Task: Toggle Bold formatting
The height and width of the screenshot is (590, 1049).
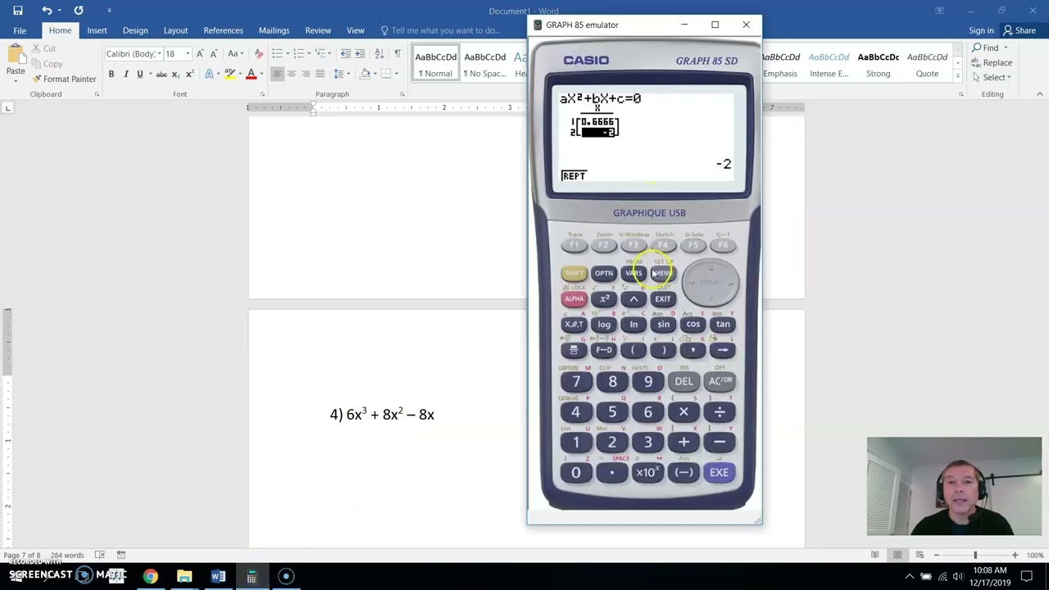Action: pyautogui.click(x=111, y=74)
